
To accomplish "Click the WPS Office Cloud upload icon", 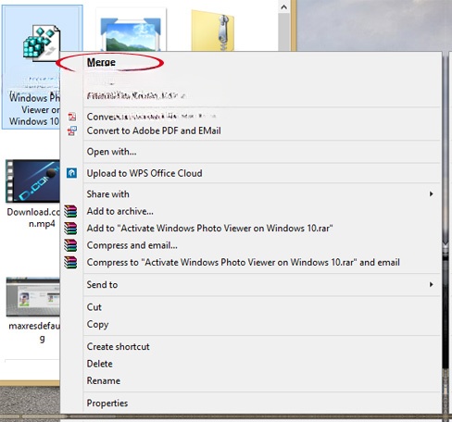I will [x=71, y=173].
